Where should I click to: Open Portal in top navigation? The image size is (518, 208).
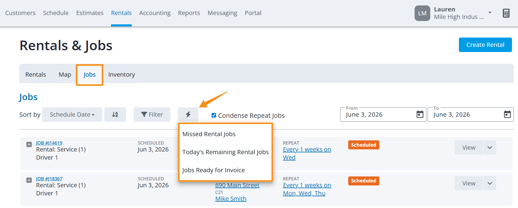(253, 13)
